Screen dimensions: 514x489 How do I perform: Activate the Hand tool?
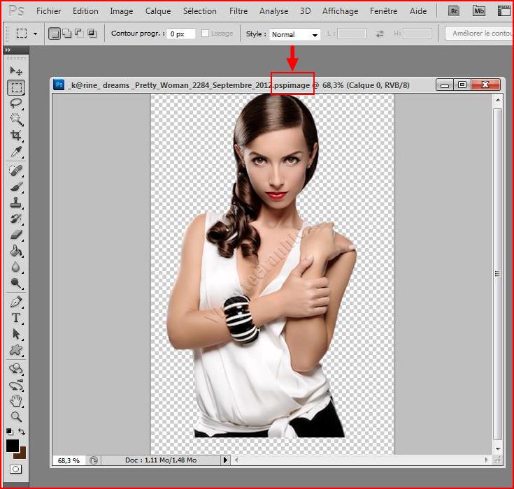tap(16, 400)
